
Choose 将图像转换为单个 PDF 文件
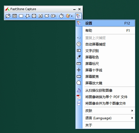tap(105, 97)
